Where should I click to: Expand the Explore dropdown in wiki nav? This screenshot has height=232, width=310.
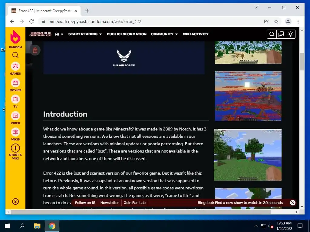(59, 34)
